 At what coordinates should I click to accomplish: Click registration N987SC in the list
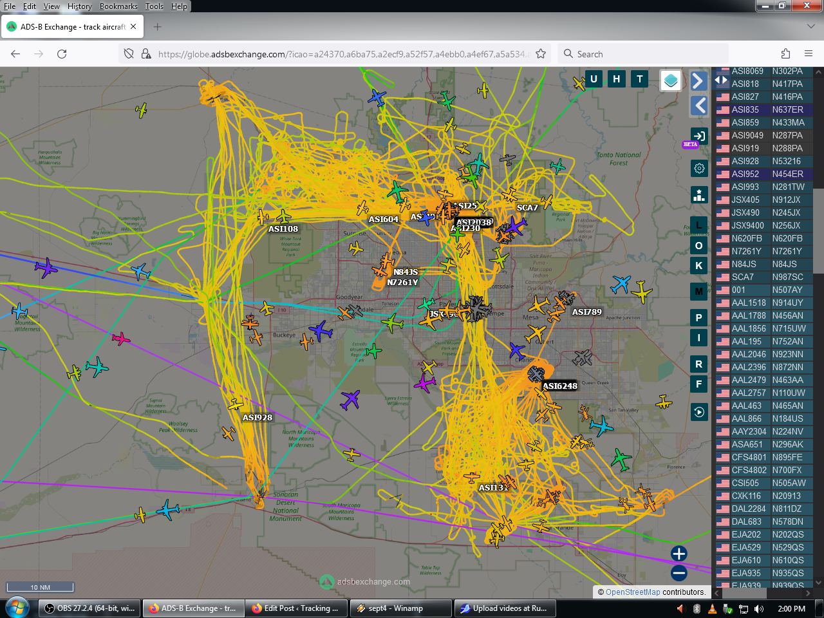[788, 277]
